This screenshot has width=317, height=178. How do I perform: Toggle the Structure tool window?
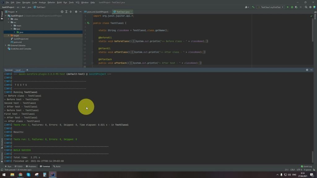click(2, 142)
